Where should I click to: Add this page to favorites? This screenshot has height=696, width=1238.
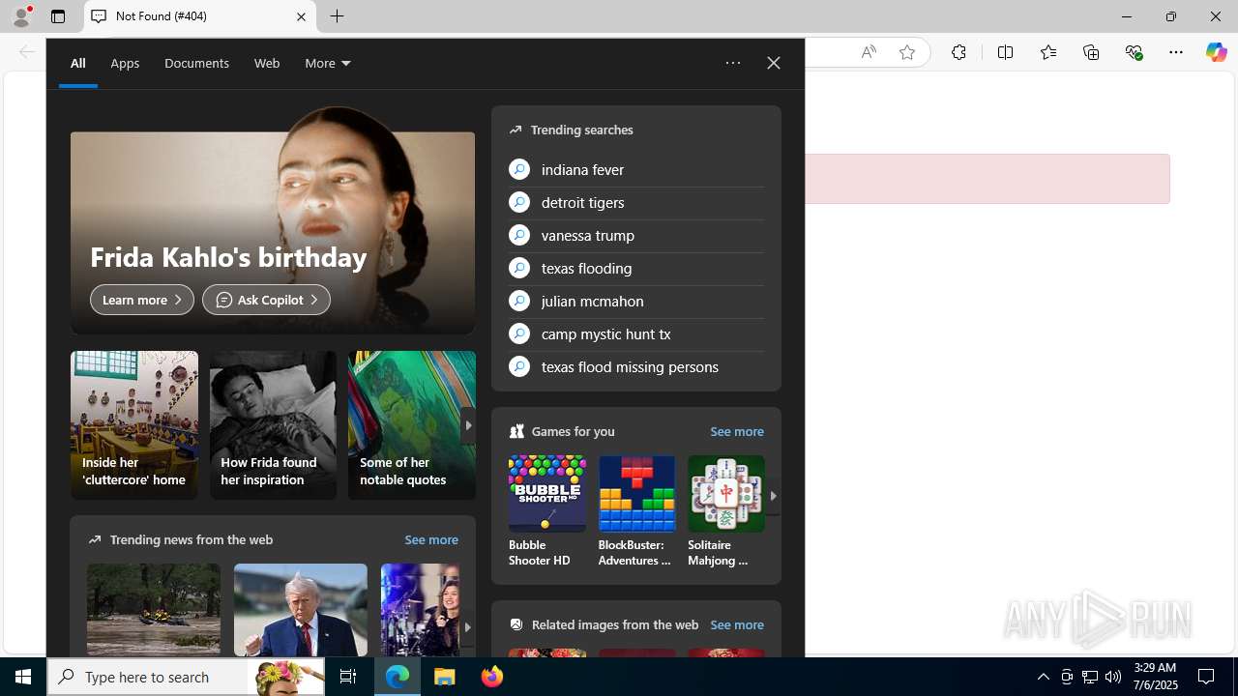[907, 52]
